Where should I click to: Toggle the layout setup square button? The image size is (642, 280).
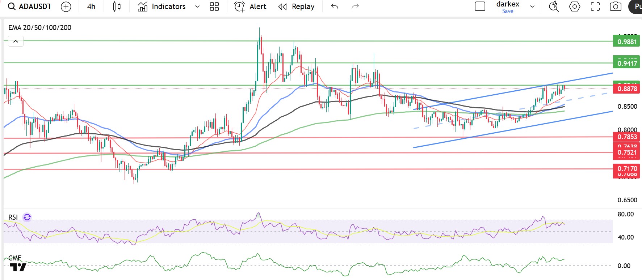click(x=480, y=7)
